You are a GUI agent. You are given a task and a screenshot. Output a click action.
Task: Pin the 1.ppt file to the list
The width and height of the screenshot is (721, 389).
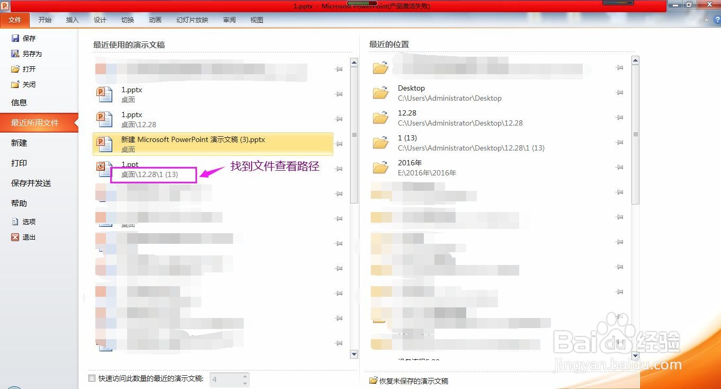click(339, 169)
